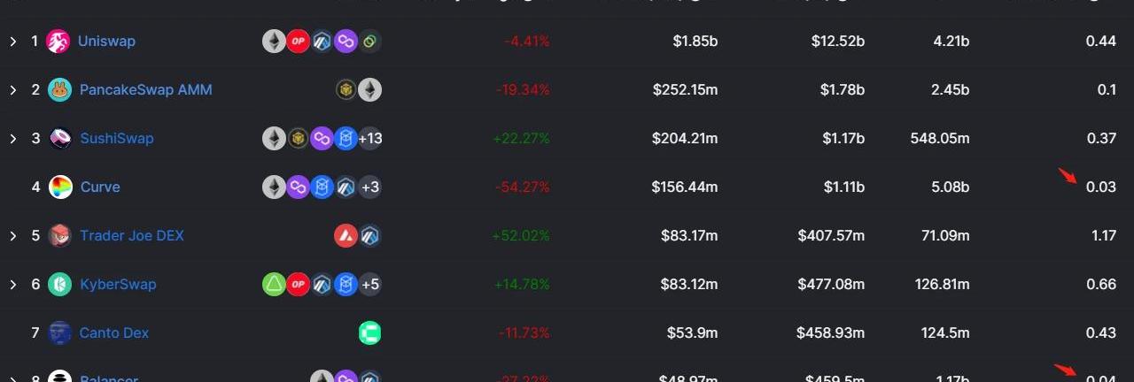
Task: Open the SushiSwap protocol link
Action: [117, 138]
